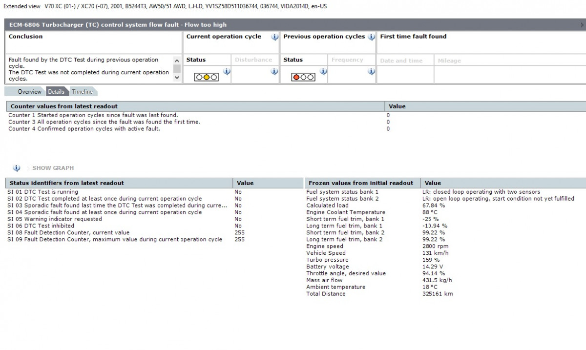Select the Details tab
The image size is (586, 350).
[56, 92]
